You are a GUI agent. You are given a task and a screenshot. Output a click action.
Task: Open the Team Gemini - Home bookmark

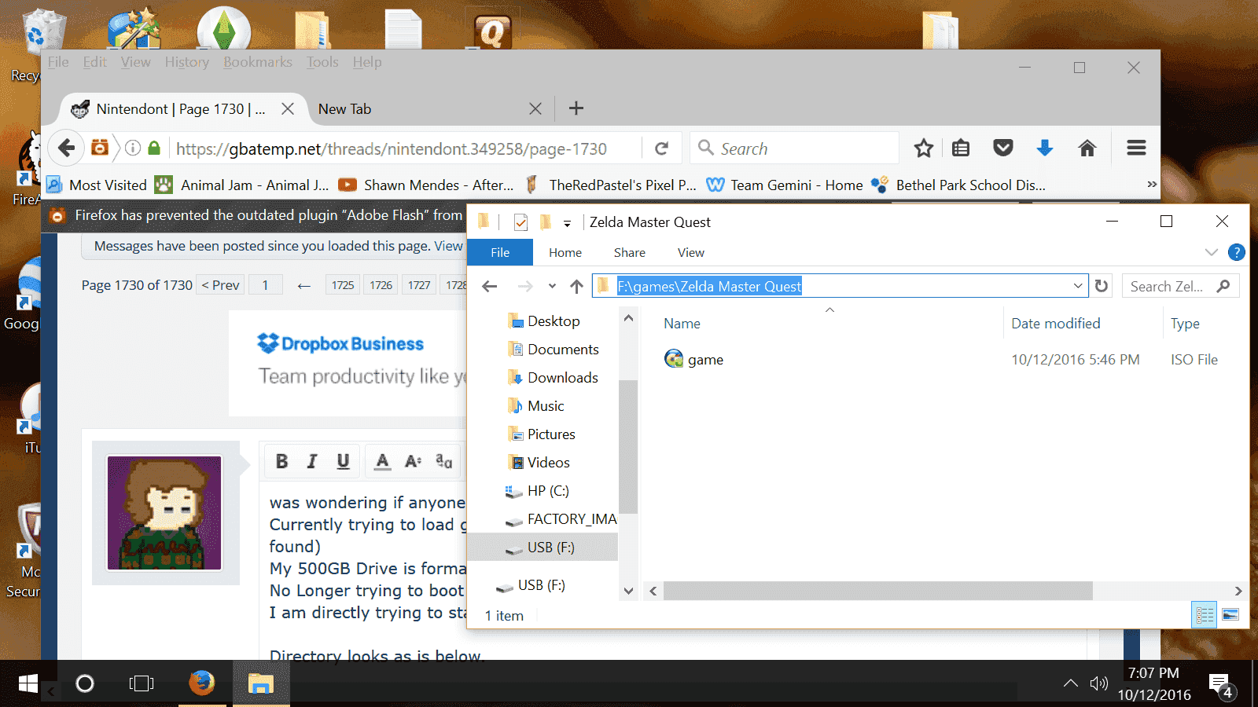pos(785,185)
